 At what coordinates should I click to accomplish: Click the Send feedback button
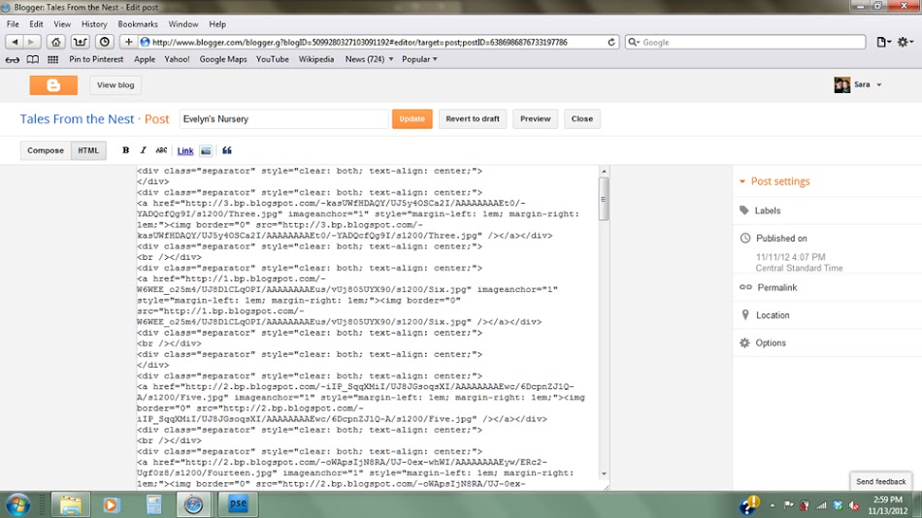pos(881,481)
